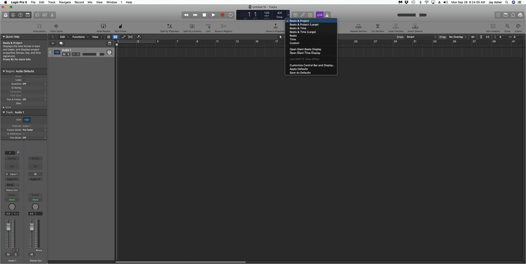Click the add track plus button
This screenshot has height=264, width=526.
pos(53,43)
